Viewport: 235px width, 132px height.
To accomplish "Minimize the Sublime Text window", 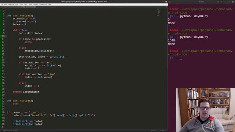I will tap(160, 1).
